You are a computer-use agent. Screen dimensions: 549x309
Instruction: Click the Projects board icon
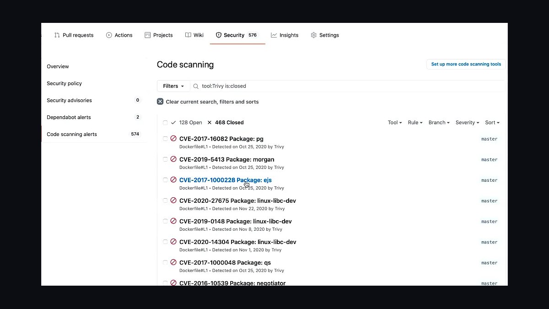tap(148, 35)
